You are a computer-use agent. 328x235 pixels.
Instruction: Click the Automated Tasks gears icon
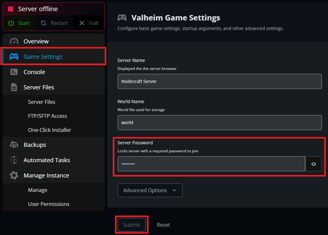point(14,160)
